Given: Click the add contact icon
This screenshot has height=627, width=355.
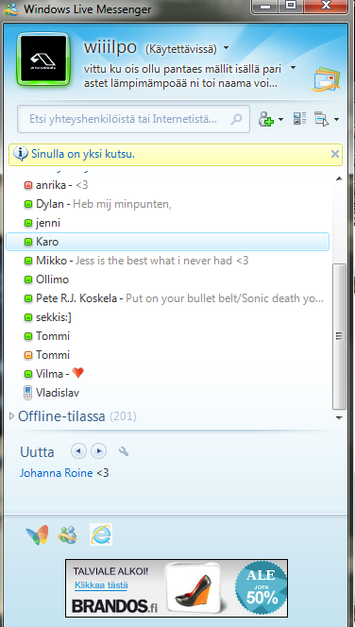Looking at the screenshot, I should [x=265, y=119].
